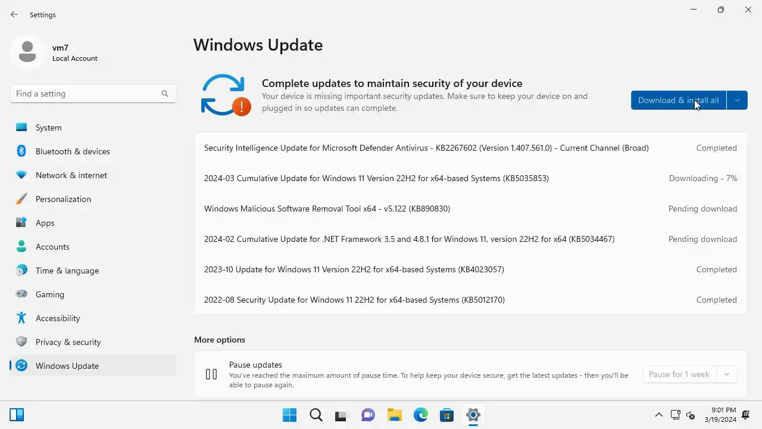Open System settings icon in sidebar
Screen dimensions: 762x429
(x=21, y=128)
